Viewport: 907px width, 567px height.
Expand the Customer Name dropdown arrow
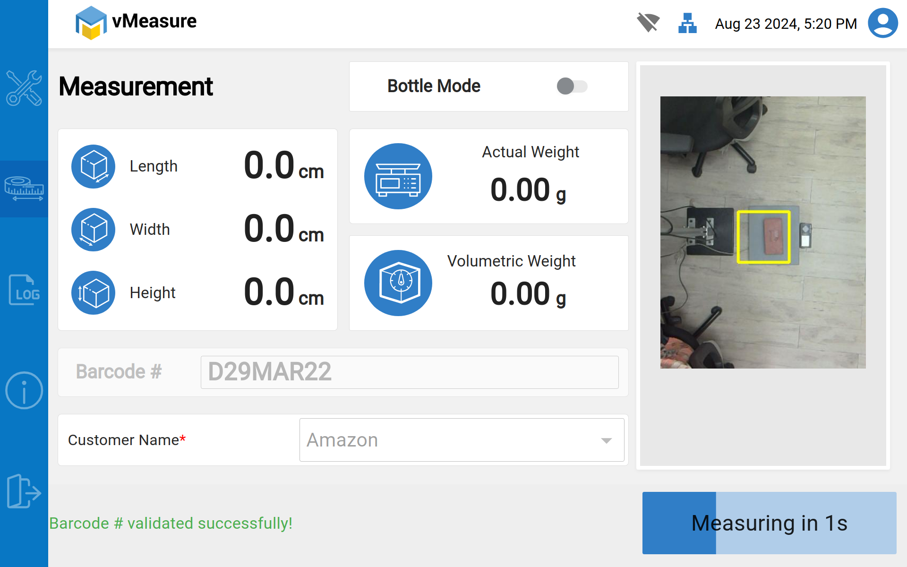[x=606, y=440]
